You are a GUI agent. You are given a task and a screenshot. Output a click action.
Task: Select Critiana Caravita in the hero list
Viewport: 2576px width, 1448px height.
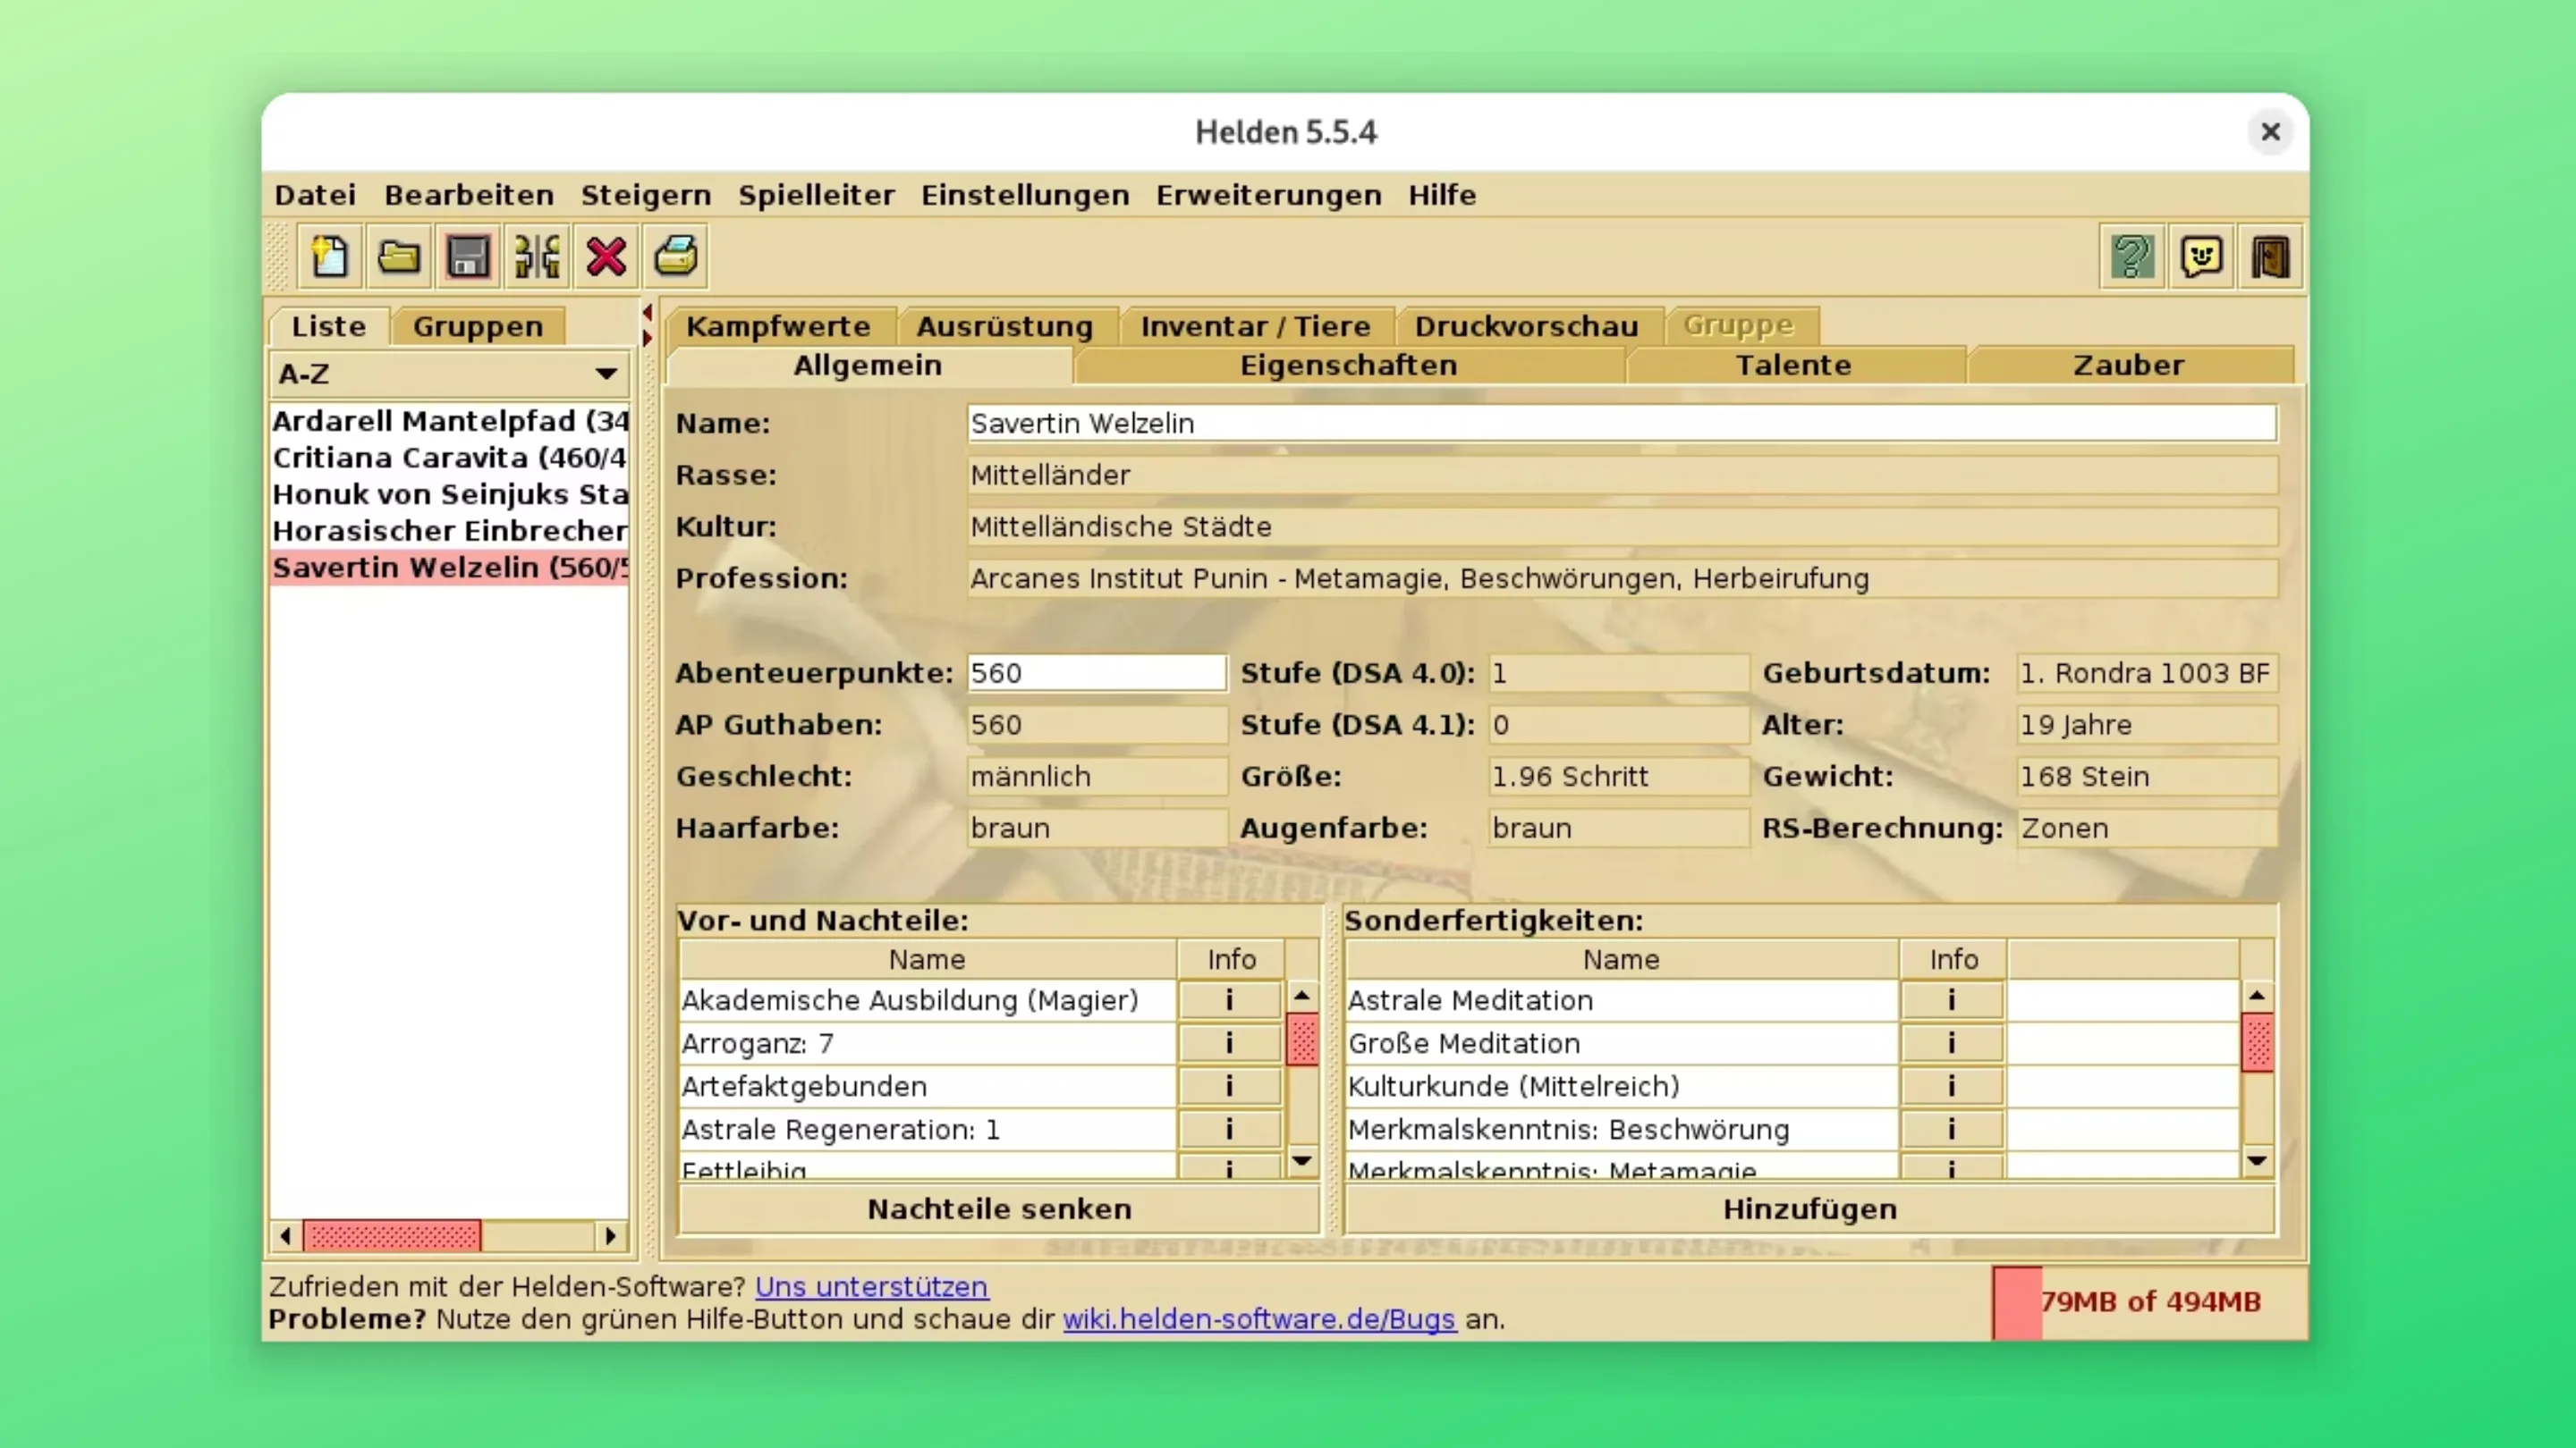tap(449, 457)
